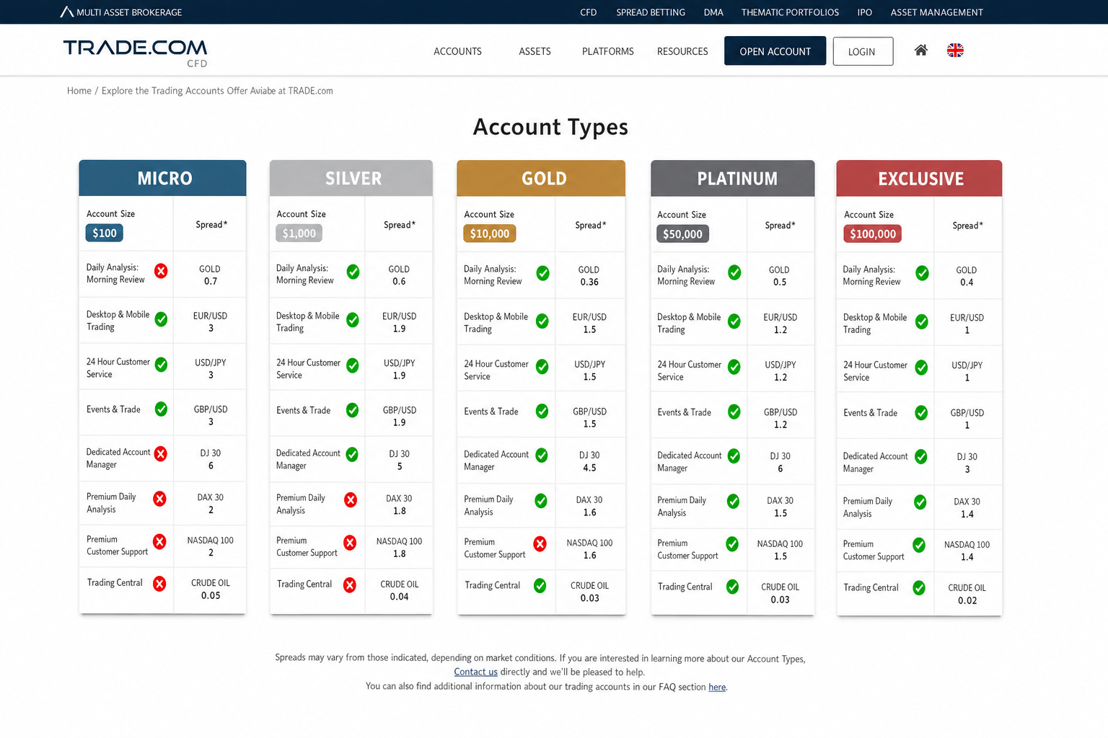1108x738 pixels.
Task: Click the OPEN ACCOUNT button
Action: tap(775, 51)
